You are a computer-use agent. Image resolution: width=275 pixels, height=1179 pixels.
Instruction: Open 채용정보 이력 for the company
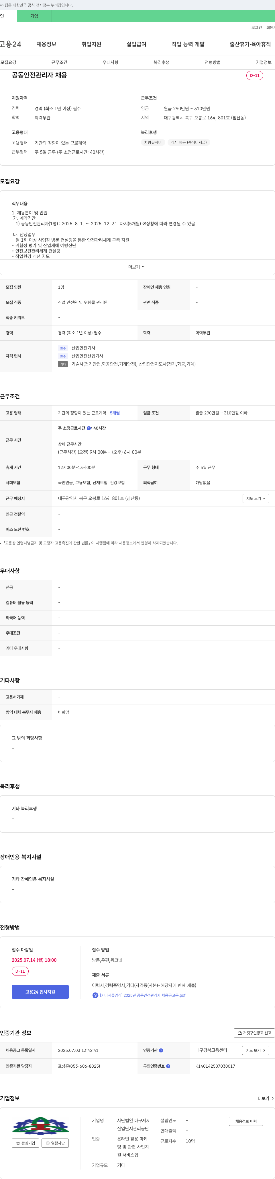click(246, 1121)
